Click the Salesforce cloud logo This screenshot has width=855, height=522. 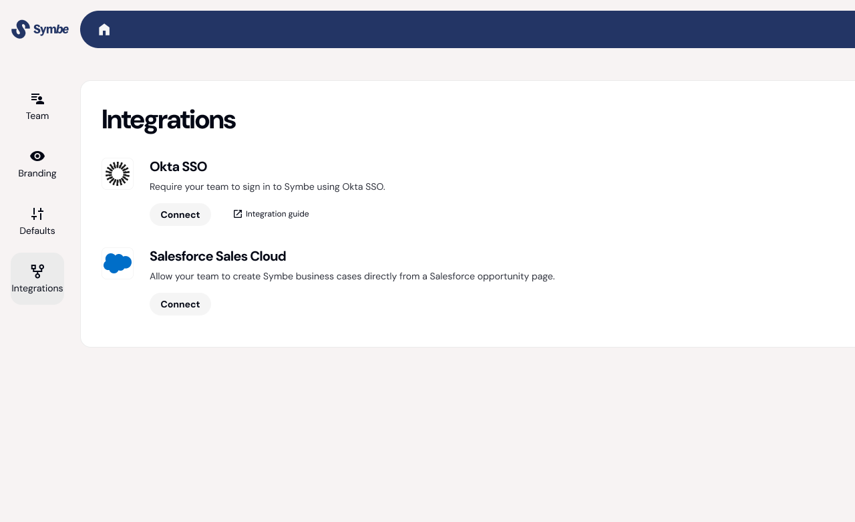click(118, 263)
